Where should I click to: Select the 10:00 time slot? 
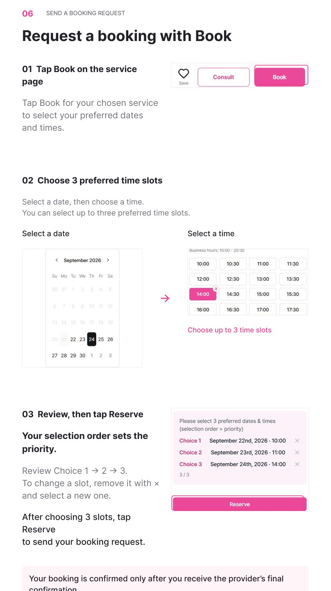203,264
